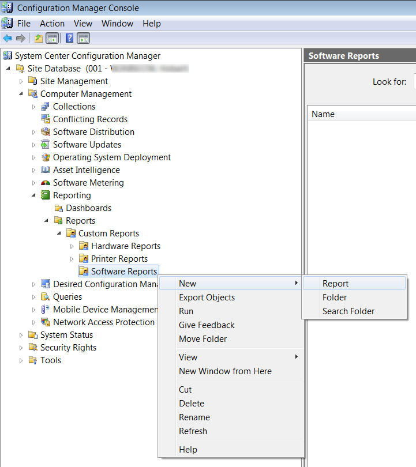416x467 pixels.
Task: Click the Conflicting Records icon
Action: coord(46,119)
